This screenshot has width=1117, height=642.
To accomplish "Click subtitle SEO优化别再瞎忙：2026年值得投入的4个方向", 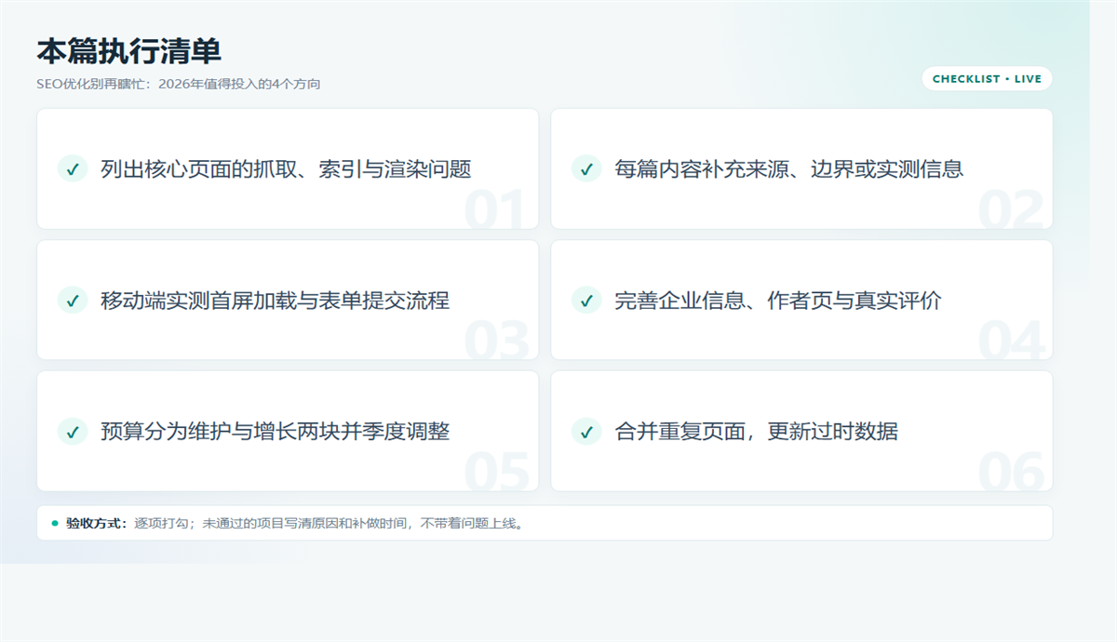I will click(x=179, y=84).
